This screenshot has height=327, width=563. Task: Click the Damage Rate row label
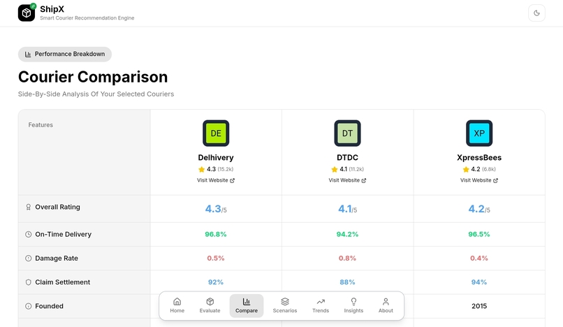click(x=57, y=259)
